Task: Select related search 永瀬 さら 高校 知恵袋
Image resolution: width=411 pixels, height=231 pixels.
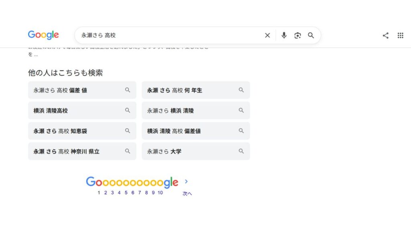Action: (x=82, y=131)
